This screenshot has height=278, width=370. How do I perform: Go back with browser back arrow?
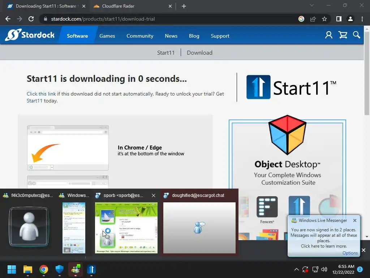tap(8, 19)
